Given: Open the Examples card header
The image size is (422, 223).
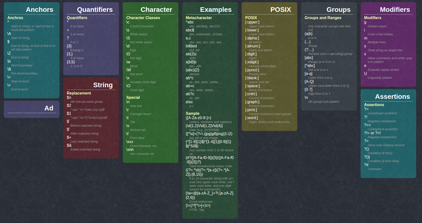Looking at the screenshot, I should pos(215,10).
